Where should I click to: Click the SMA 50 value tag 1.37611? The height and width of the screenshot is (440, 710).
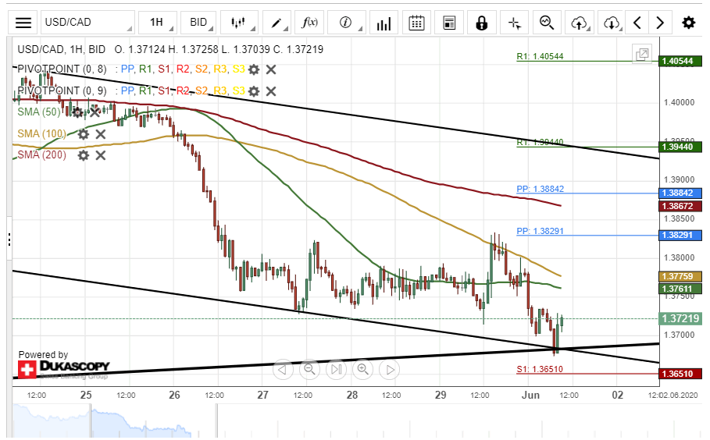point(680,289)
